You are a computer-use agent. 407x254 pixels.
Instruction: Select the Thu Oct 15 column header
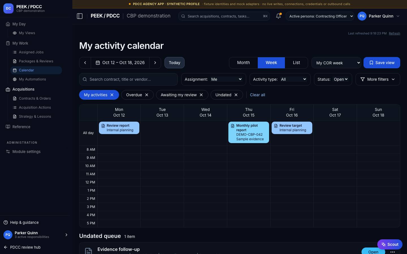point(249,112)
